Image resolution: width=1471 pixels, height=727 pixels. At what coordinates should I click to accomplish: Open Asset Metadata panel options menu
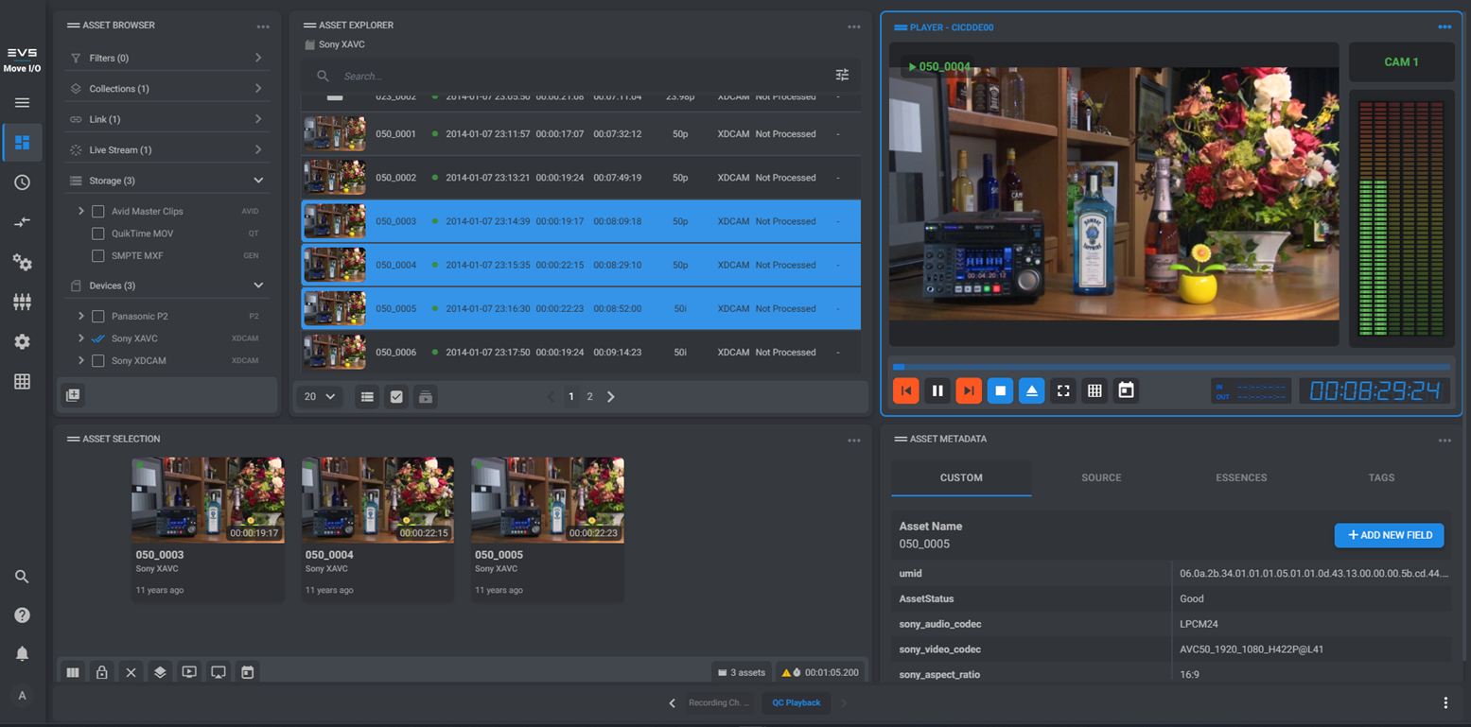point(1445,441)
